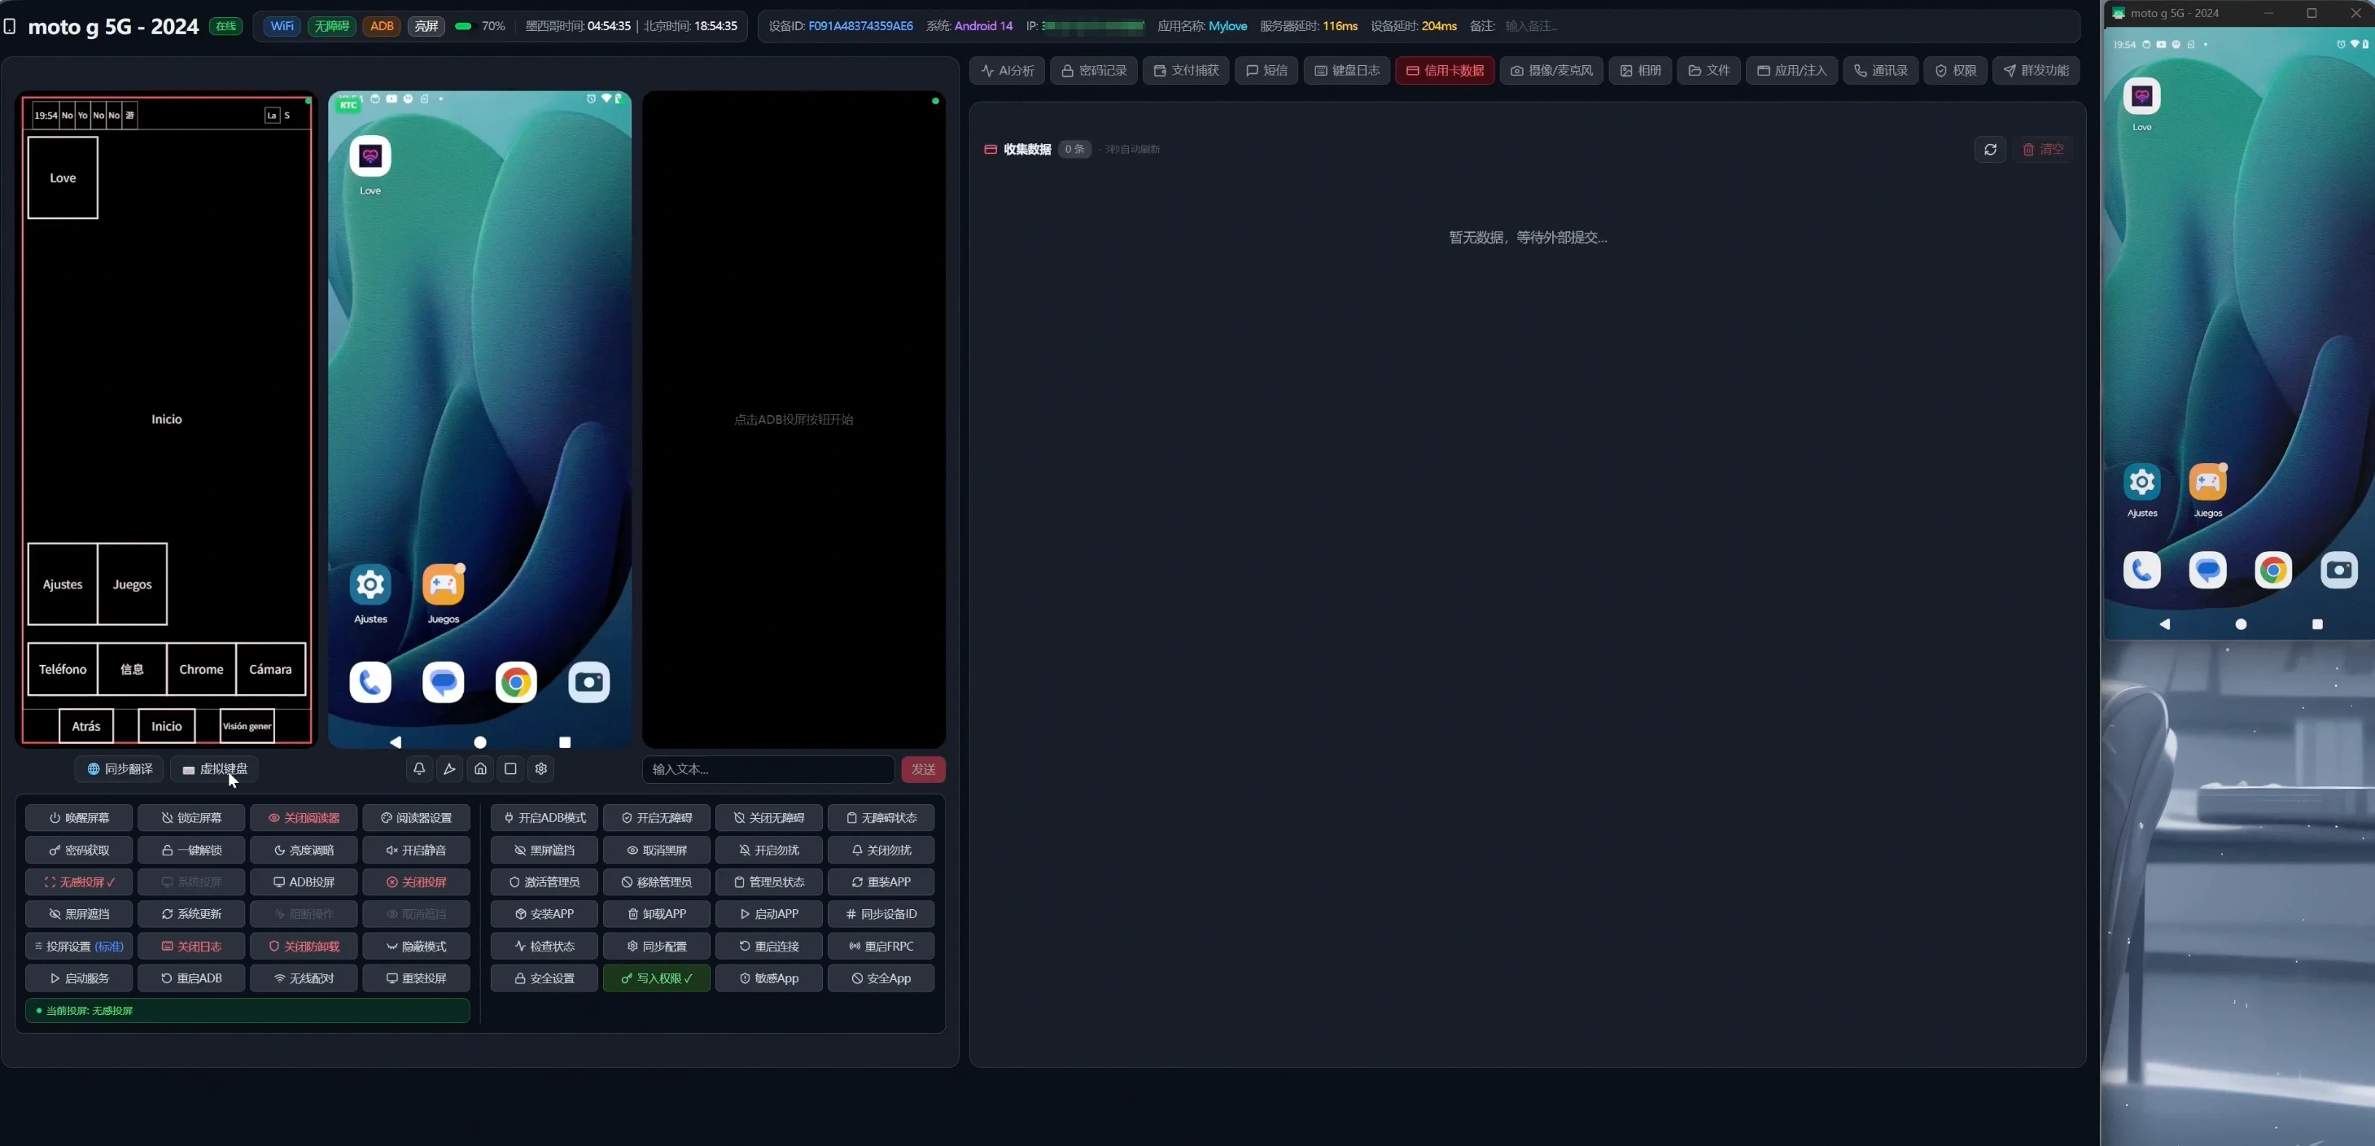Click the 同步配置 sync config button

coord(657,946)
